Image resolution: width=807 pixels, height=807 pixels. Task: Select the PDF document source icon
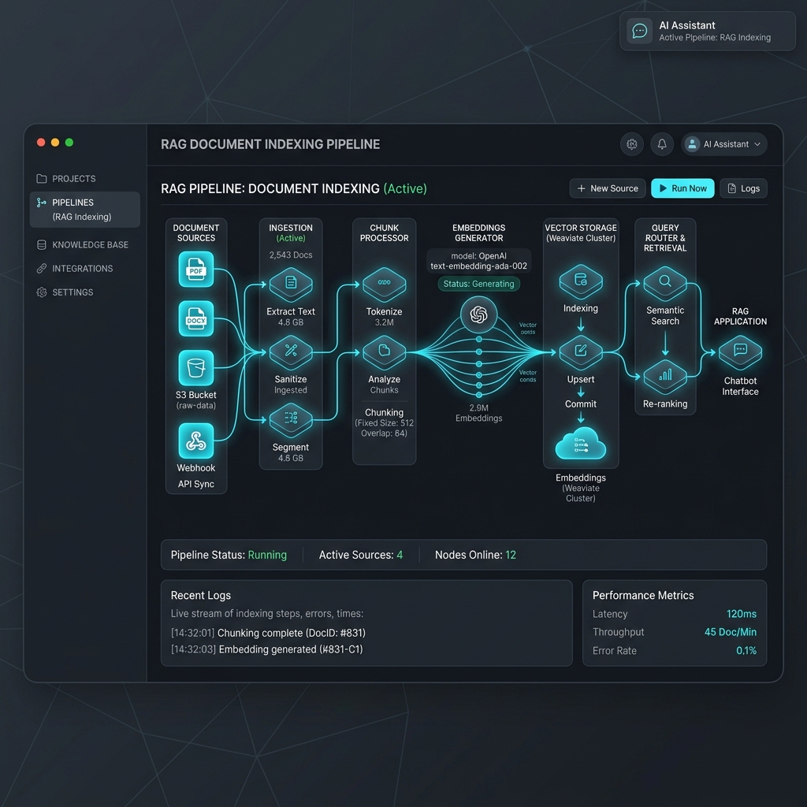pos(196,269)
